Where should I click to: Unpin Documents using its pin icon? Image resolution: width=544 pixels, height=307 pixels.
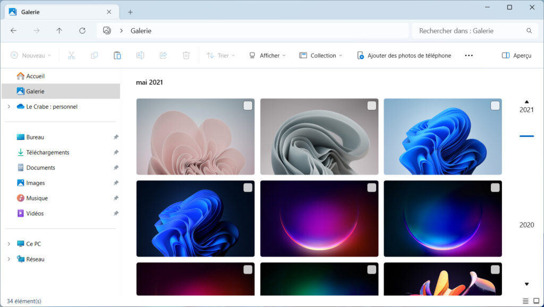(x=116, y=168)
